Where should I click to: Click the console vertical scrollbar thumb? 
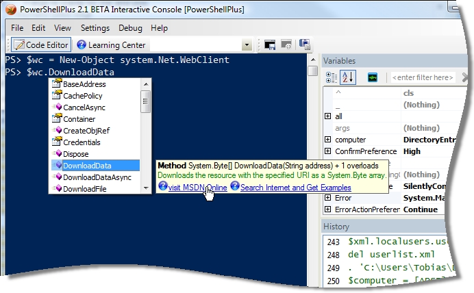click(x=313, y=71)
